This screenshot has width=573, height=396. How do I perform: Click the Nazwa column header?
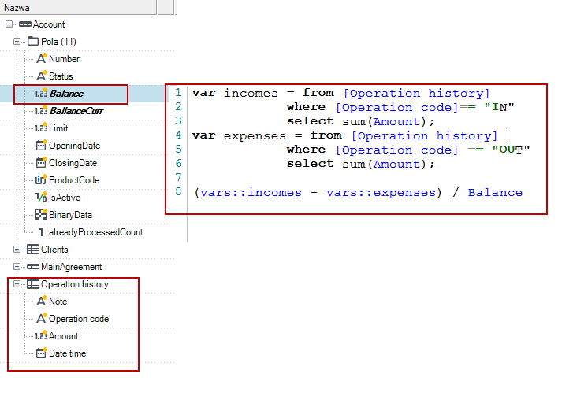[x=78, y=7]
